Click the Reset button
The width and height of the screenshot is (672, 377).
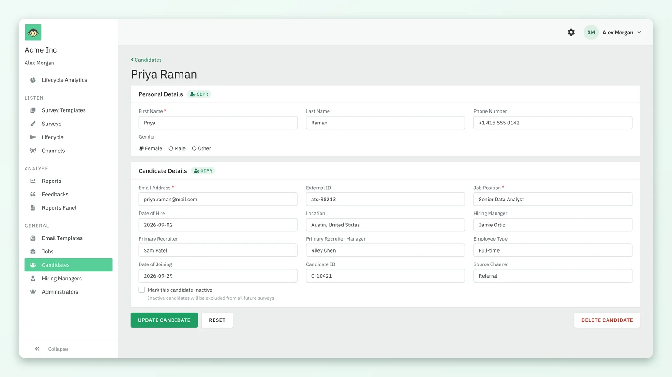coord(217,320)
